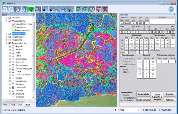Activate the pan hand tool
Screen dimensions: 178x114
click(x=18, y=9)
